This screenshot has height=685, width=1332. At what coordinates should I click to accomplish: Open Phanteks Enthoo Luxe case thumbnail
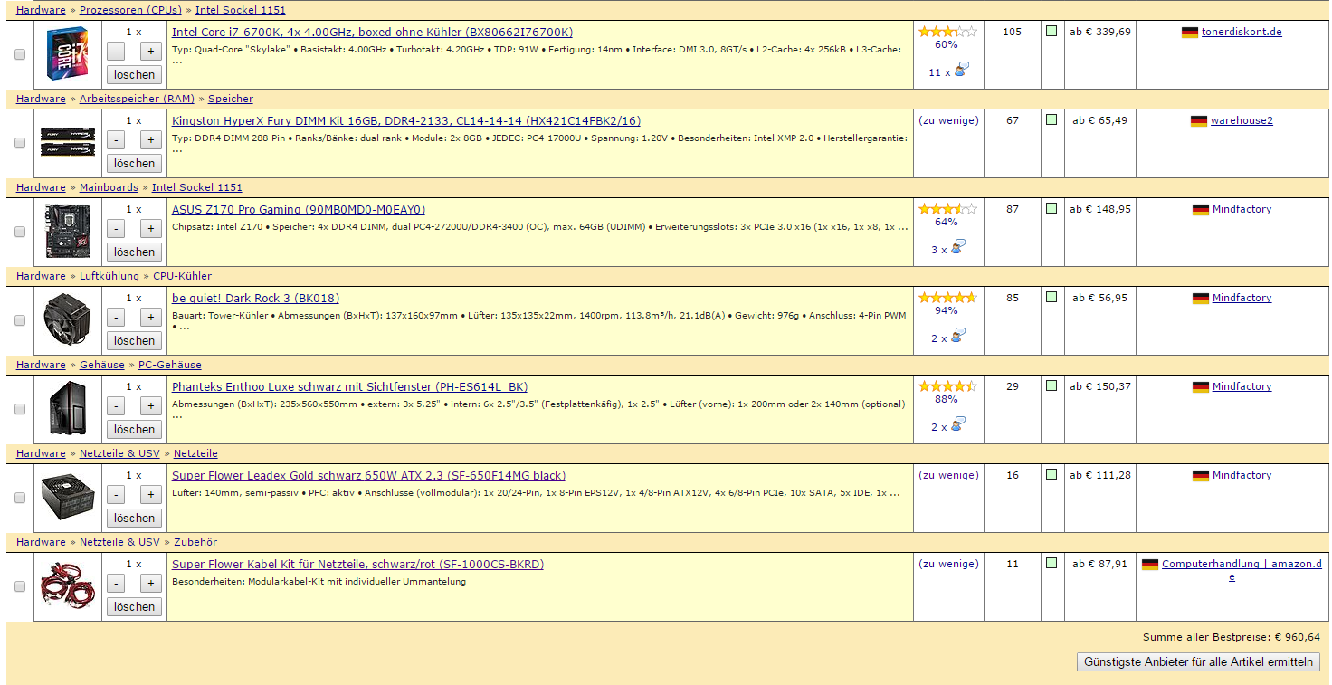(67, 409)
